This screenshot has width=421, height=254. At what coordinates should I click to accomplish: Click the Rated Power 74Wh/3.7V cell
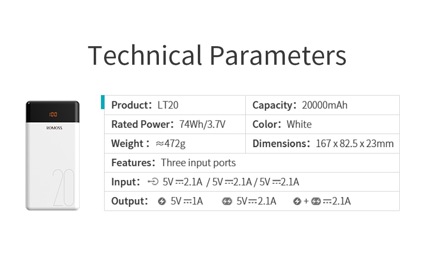coord(175,125)
